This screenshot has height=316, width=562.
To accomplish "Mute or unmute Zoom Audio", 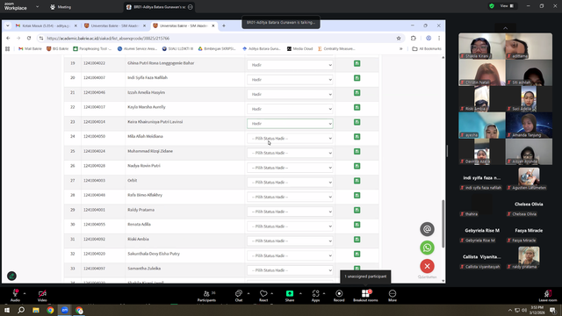I will [15, 296].
